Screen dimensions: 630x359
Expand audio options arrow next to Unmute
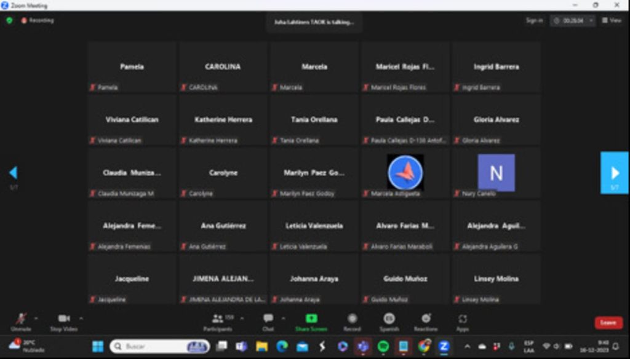click(x=36, y=318)
